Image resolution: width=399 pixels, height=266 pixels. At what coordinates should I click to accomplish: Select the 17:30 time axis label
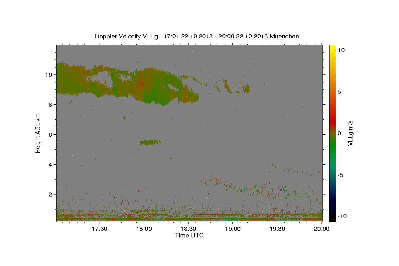click(99, 229)
